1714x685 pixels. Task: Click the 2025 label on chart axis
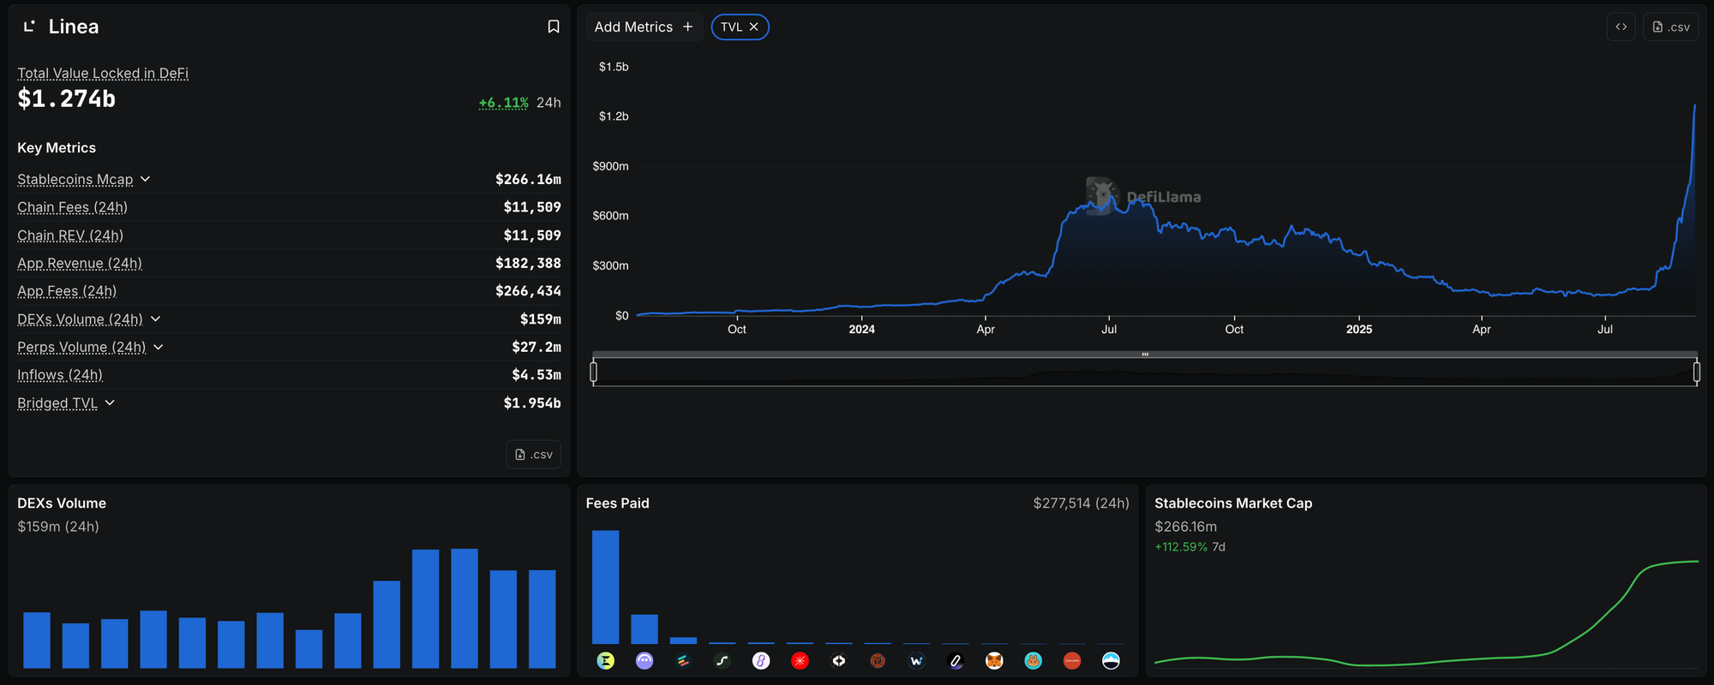click(x=1359, y=329)
